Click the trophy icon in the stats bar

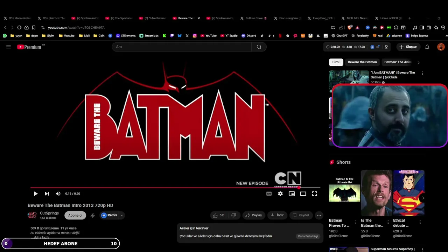tap(386, 47)
